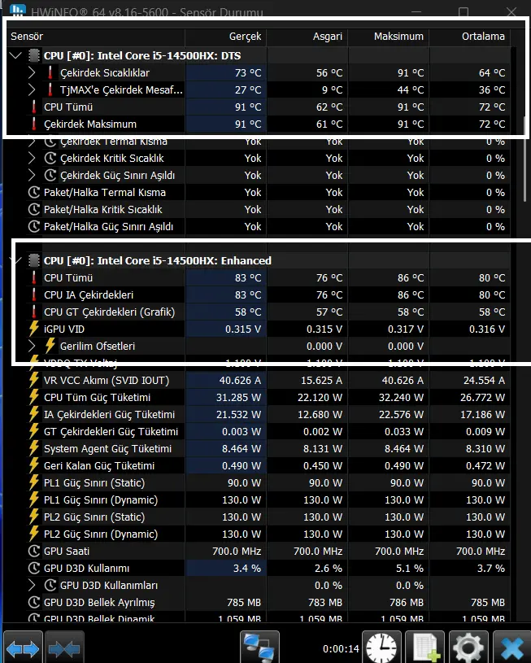Image resolution: width=531 pixels, height=663 pixels.
Task: Click the 700.0 MHz GPU Saati current value
Action: click(237, 551)
